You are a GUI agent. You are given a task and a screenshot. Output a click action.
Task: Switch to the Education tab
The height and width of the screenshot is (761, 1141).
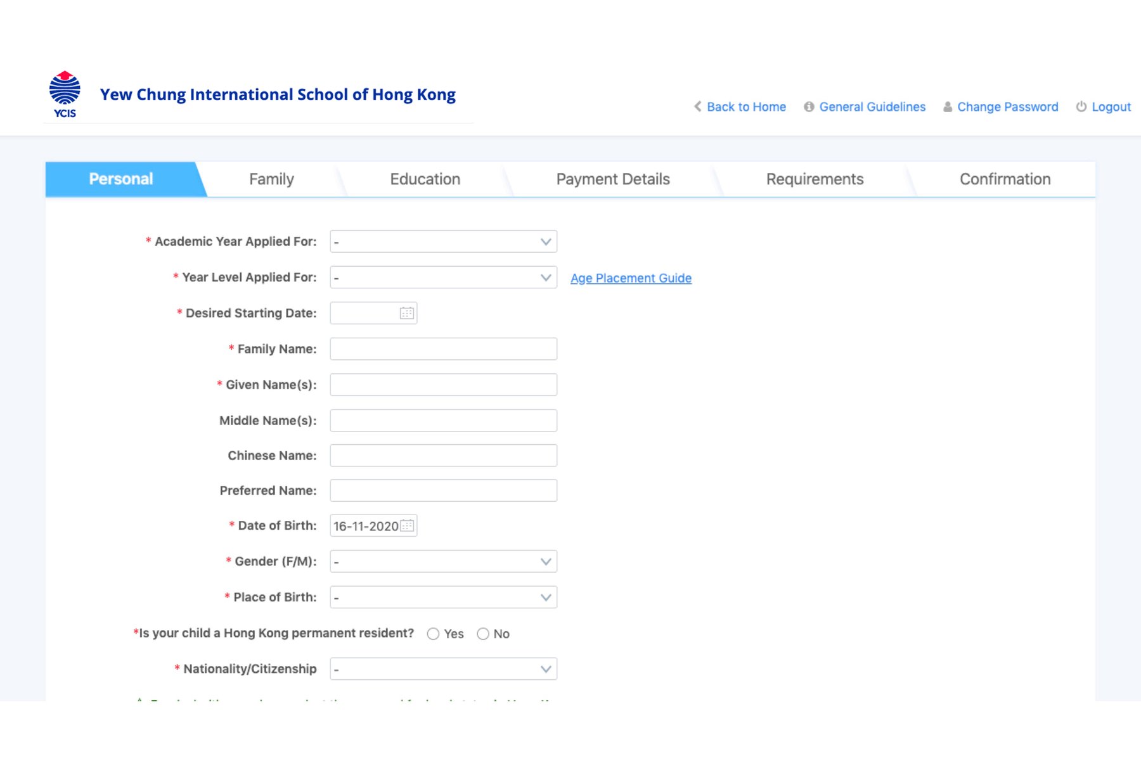click(x=425, y=179)
